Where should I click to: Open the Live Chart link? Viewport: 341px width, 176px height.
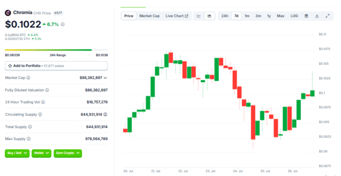point(176,16)
